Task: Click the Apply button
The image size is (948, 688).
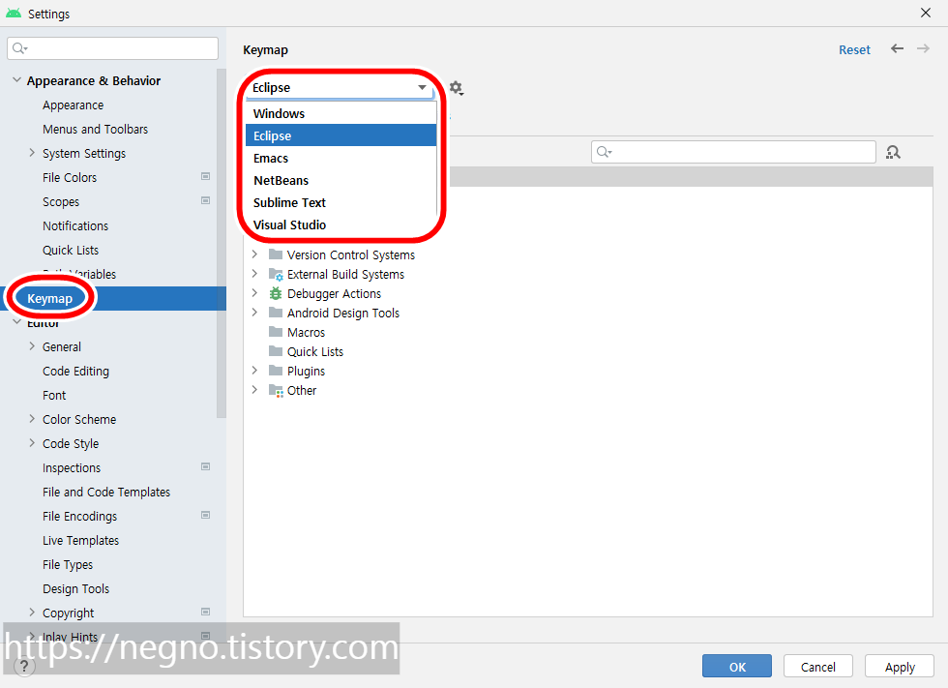Action: tap(900, 667)
